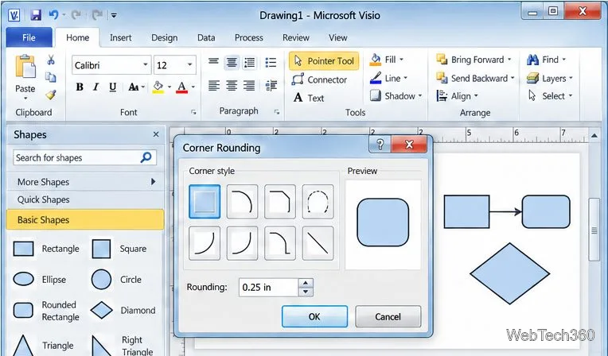Open Quick Shapes stencil

(x=85, y=199)
